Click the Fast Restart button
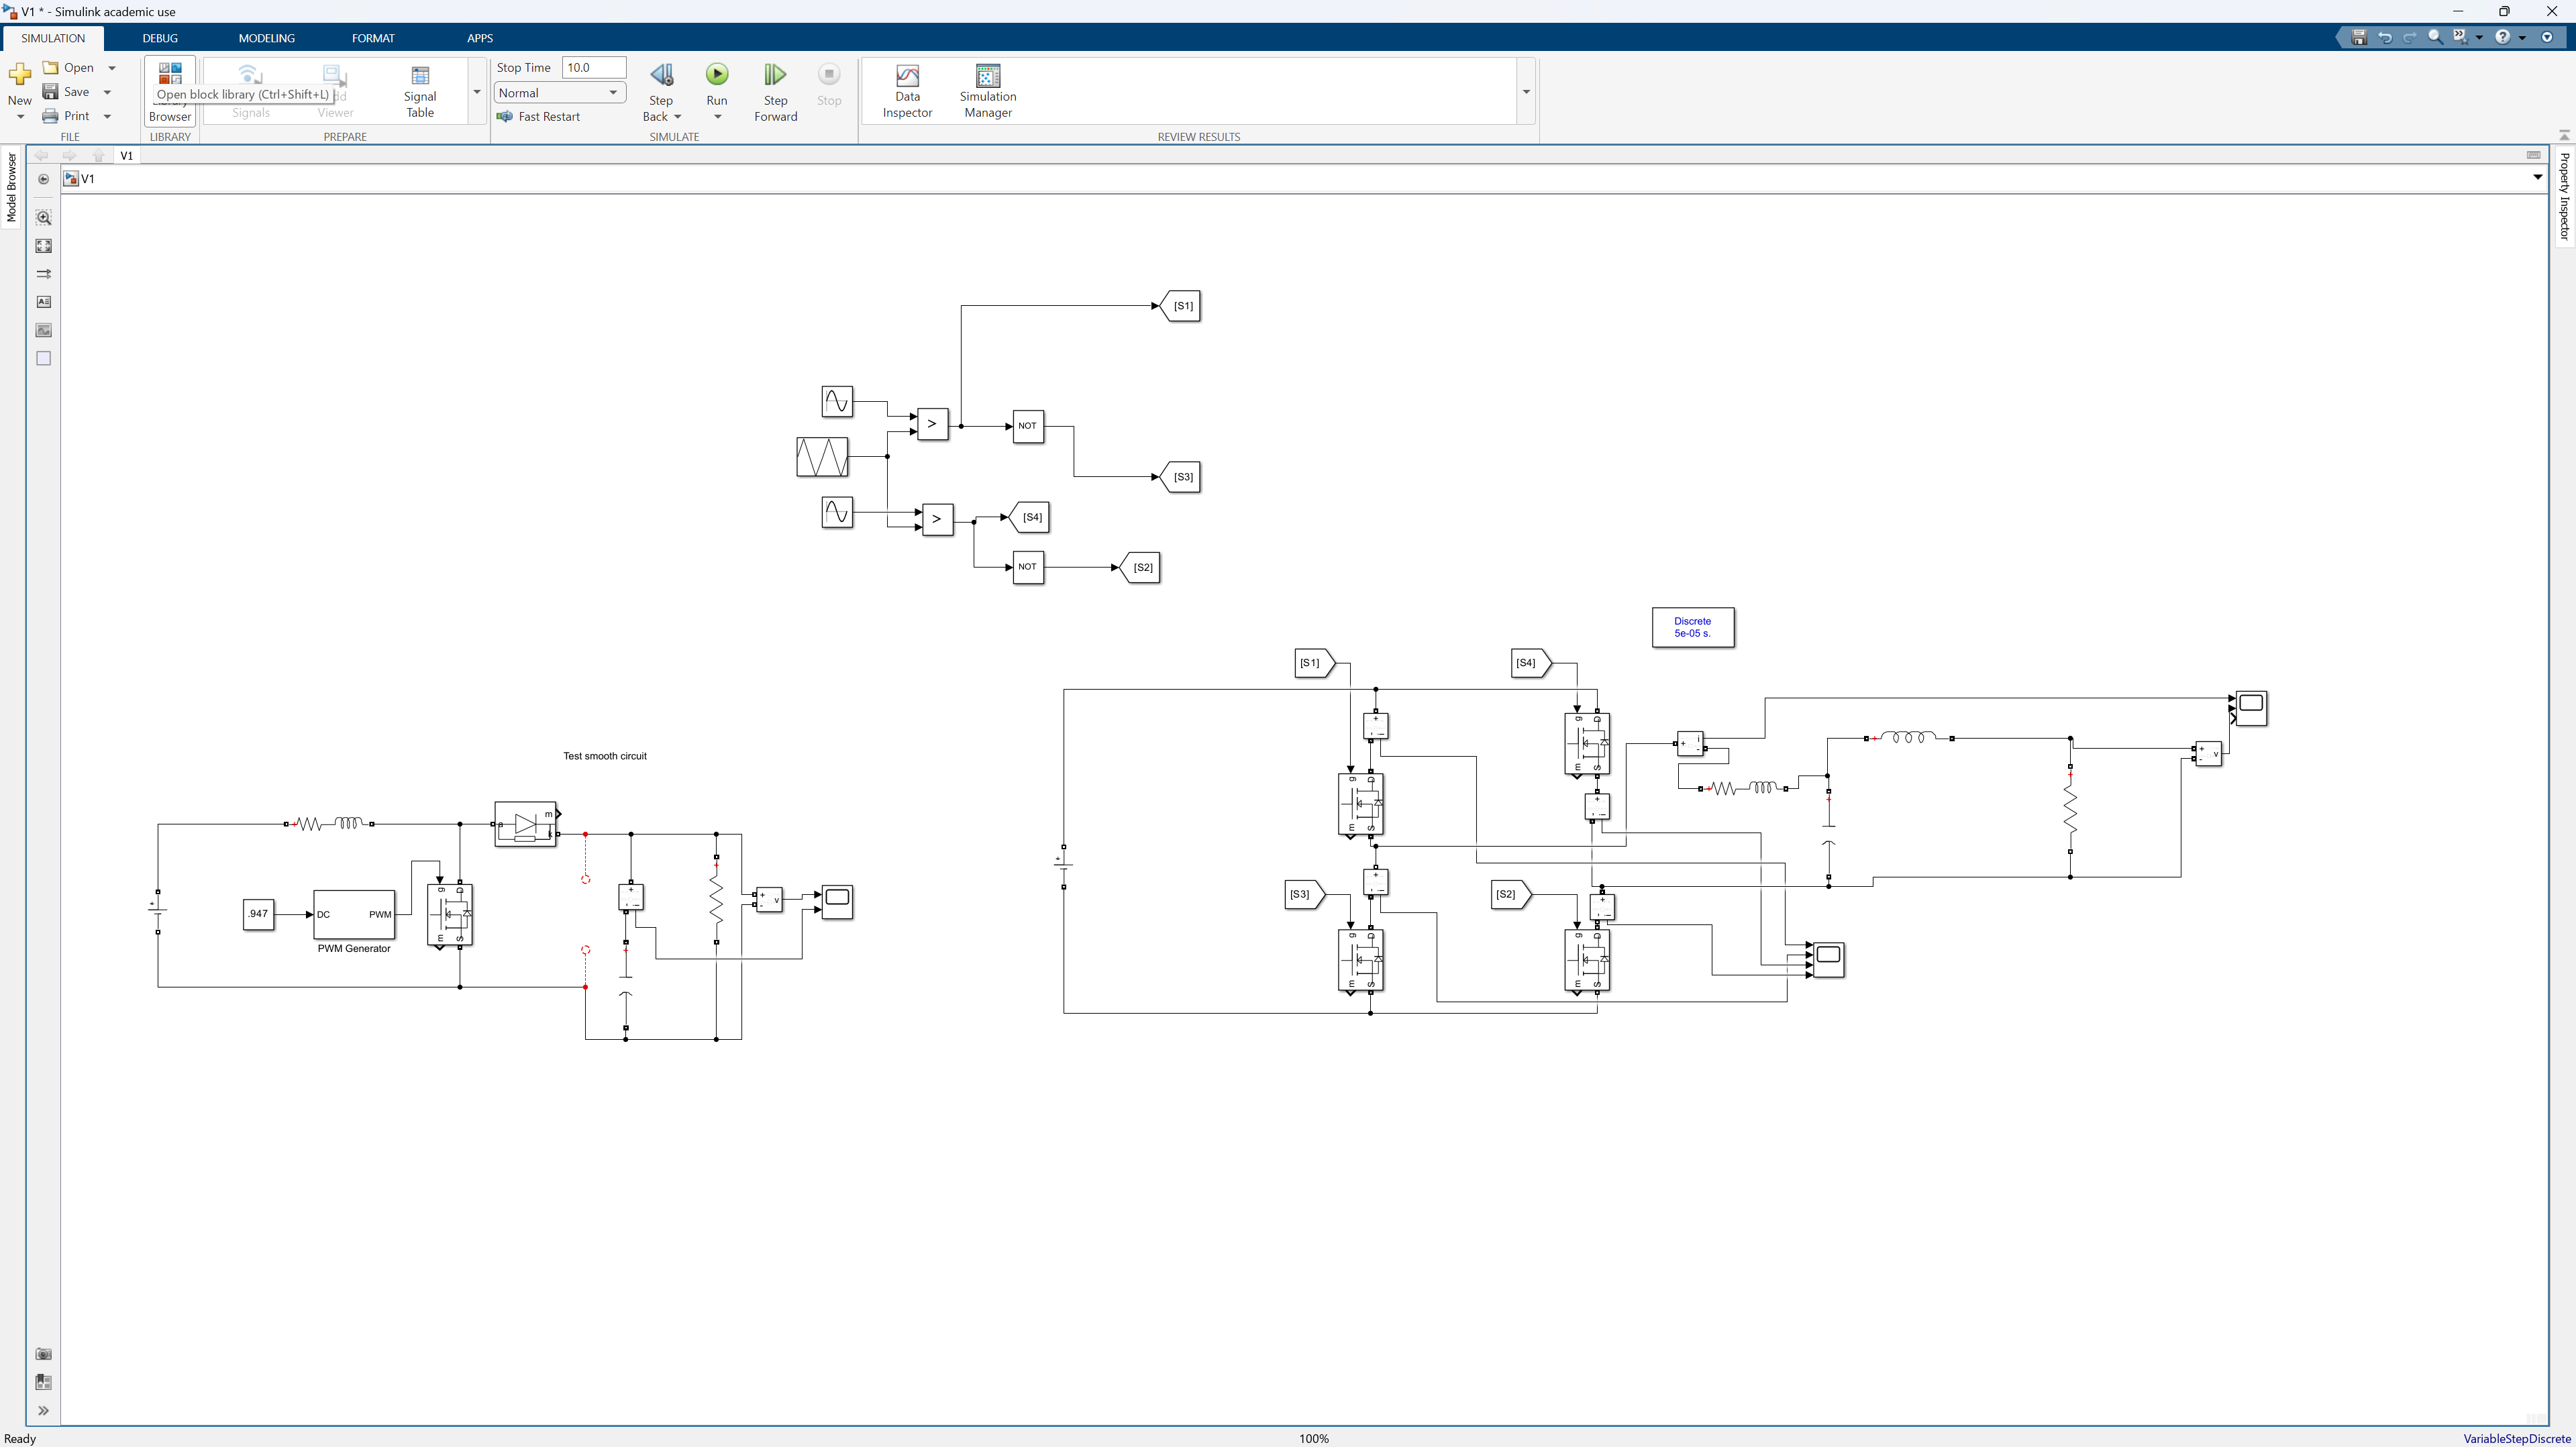Viewport: 2576px width, 1447px height. pos(539,117)
